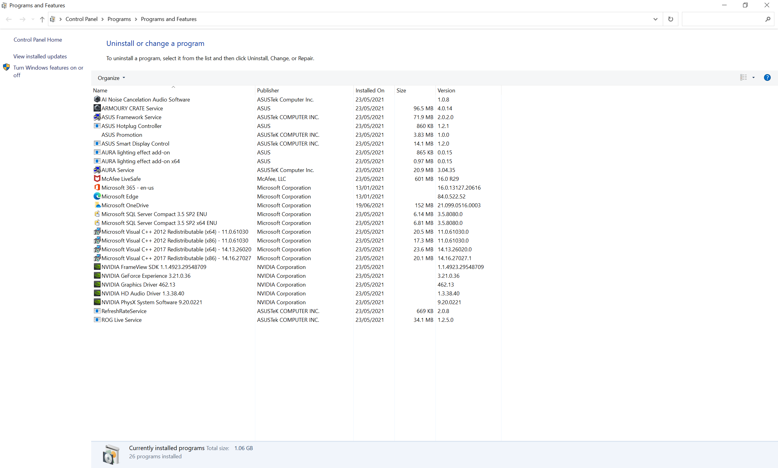Open the Organize dropdown menu

pos(111,78)
